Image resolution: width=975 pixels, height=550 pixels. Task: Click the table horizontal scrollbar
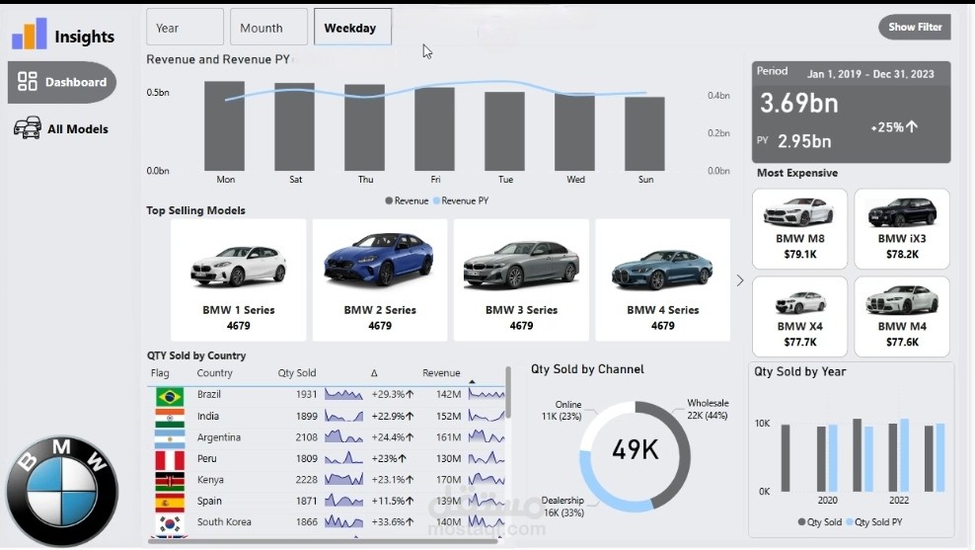324,541
